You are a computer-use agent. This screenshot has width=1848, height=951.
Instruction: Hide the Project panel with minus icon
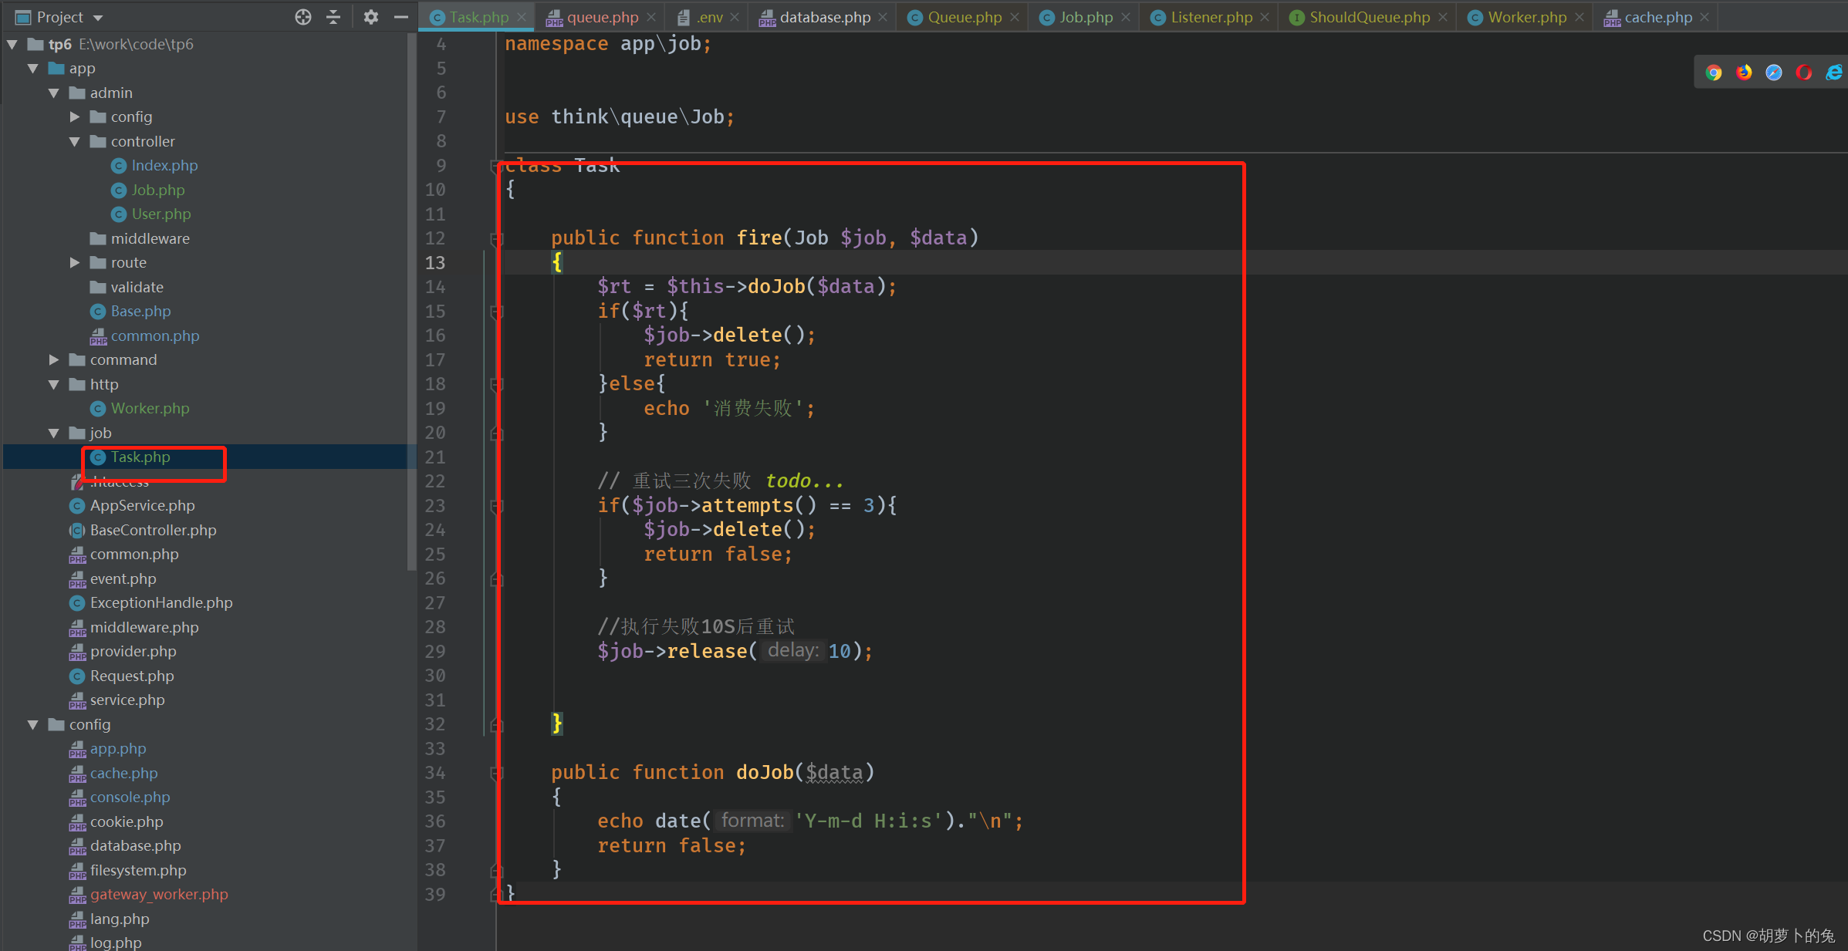coord(401,17)
